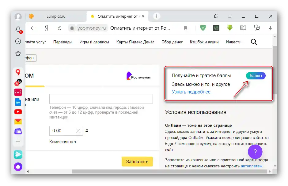The width and height of the screenshot is (288, 186).
Task: Open bookmarks star icon in sidebar
Action: tap(18, 54)
